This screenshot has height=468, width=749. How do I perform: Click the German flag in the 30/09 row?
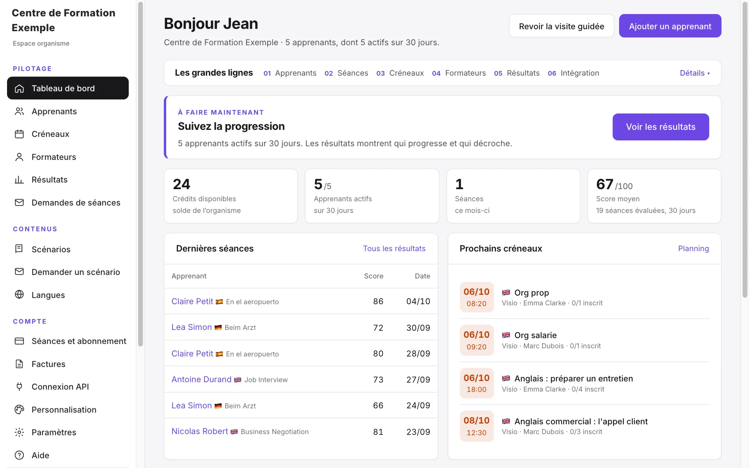[218, 328]
